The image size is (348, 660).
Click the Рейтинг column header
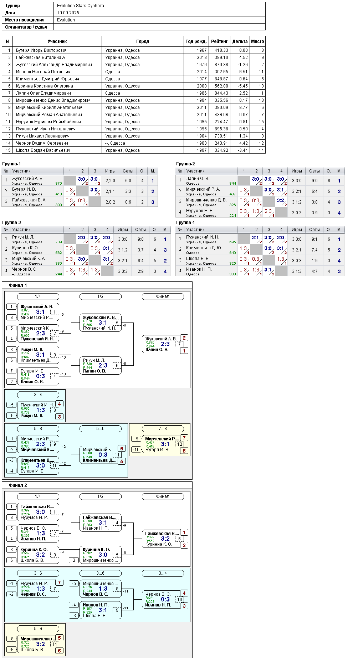[x=219, y=41]
